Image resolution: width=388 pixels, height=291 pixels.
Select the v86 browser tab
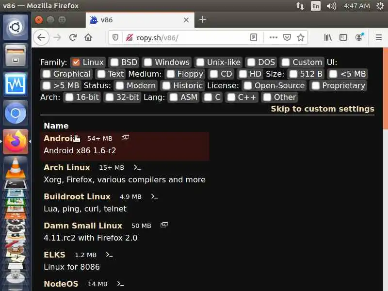pyautogui.click(x=140, y=20)
